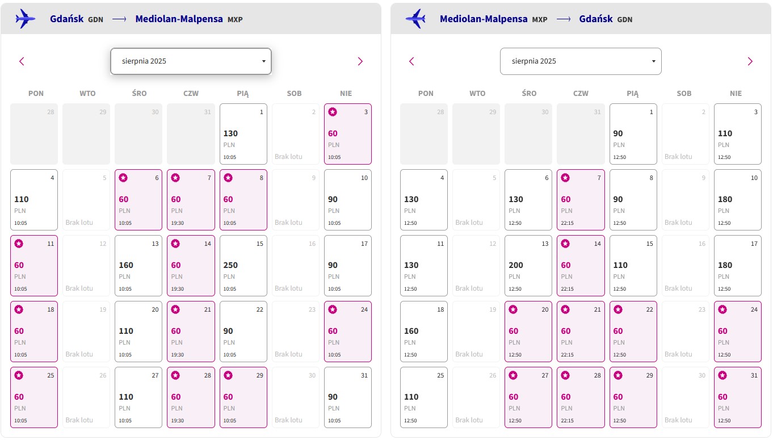
Task: Go to next month in Gdańsk–Mediolan calendar
Action: (x=360, y=61)
